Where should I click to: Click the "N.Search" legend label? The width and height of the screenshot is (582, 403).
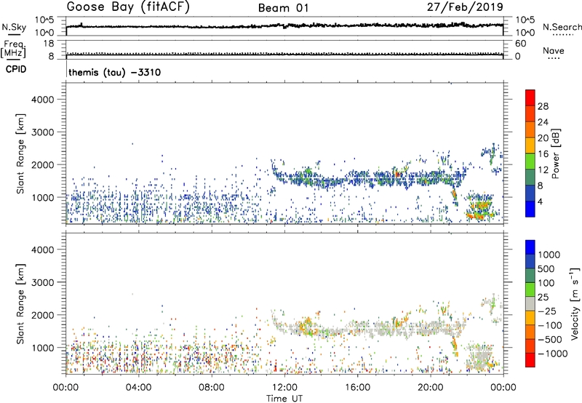coord(562,27)
